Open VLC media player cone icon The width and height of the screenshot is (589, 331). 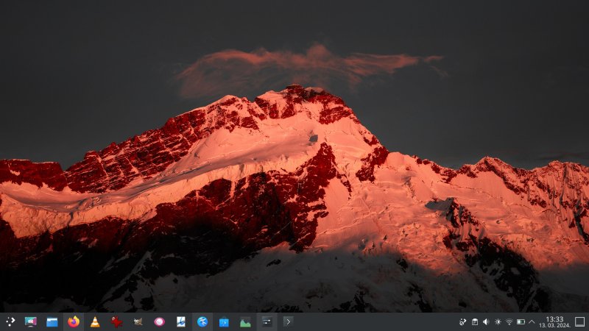(x=95, y=321)
